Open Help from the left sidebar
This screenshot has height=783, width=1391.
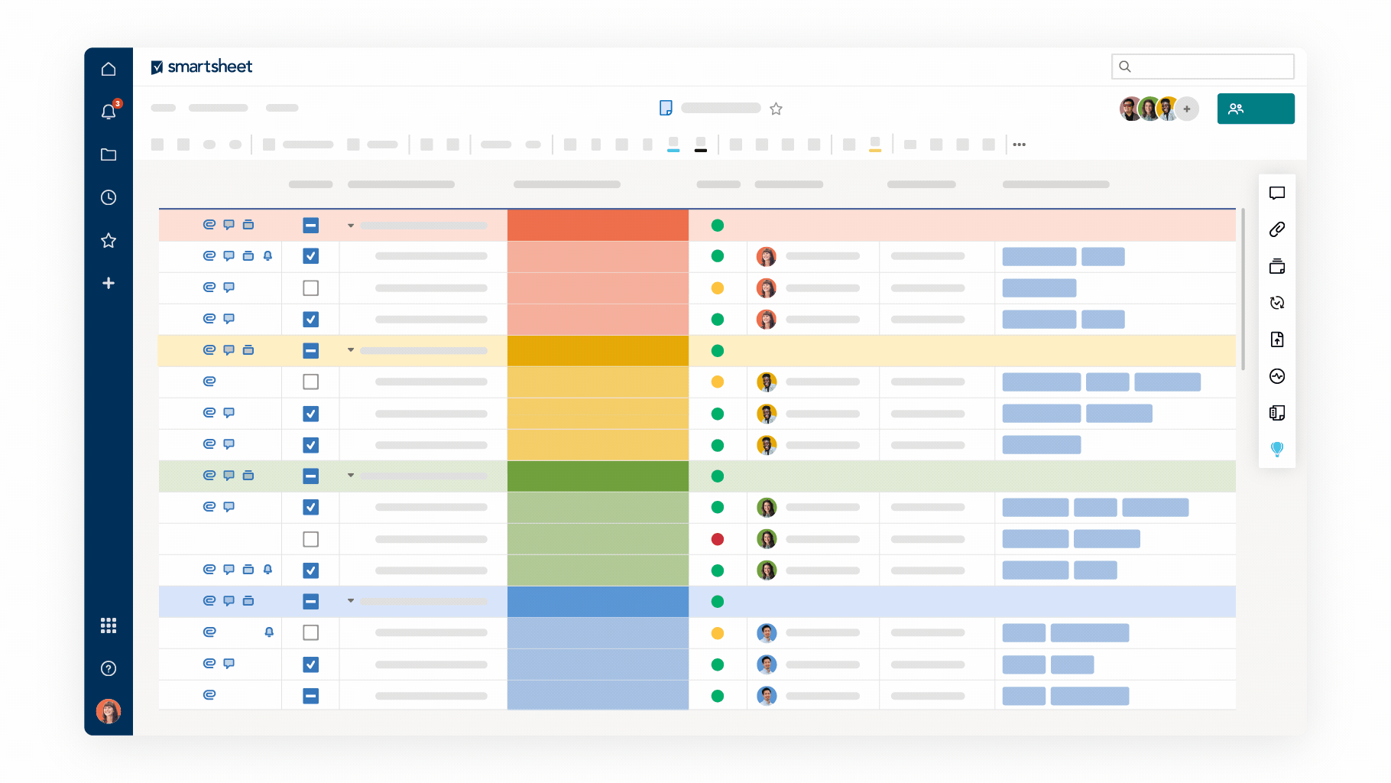pos(109,668)
